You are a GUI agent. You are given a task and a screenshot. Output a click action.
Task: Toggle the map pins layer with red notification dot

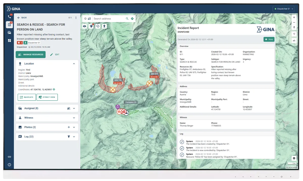pos(91,26)
